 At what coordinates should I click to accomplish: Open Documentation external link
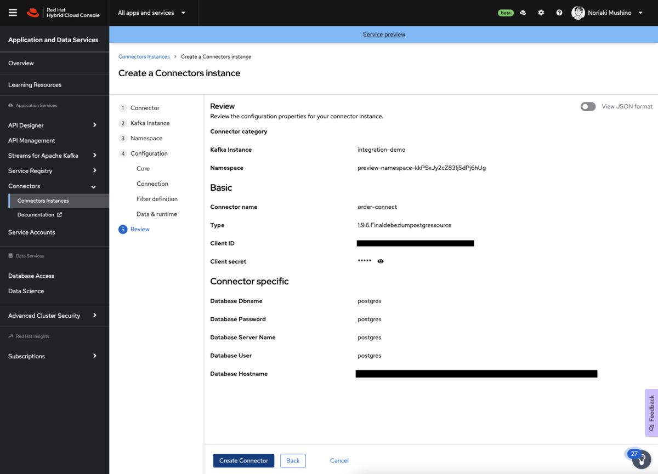pyautogui.click(x=39, y=215)
